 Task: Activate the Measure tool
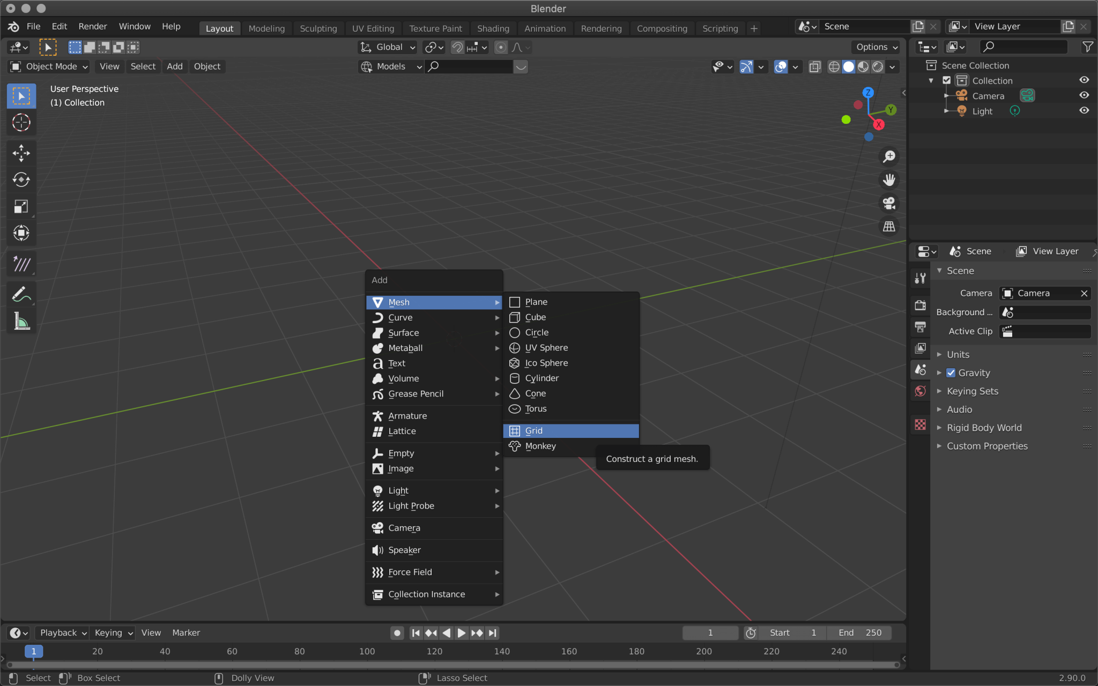click(21, 320)
